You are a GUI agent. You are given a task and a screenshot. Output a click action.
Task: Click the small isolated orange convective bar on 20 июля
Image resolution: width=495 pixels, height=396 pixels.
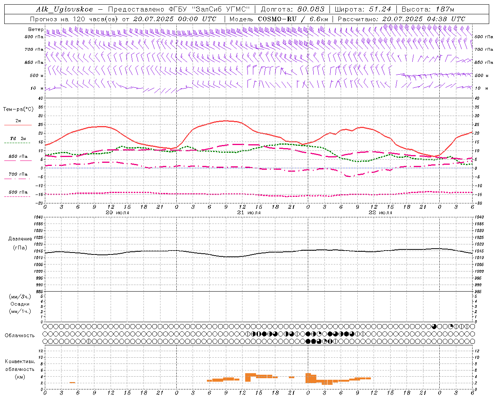[x=72, y=382]
